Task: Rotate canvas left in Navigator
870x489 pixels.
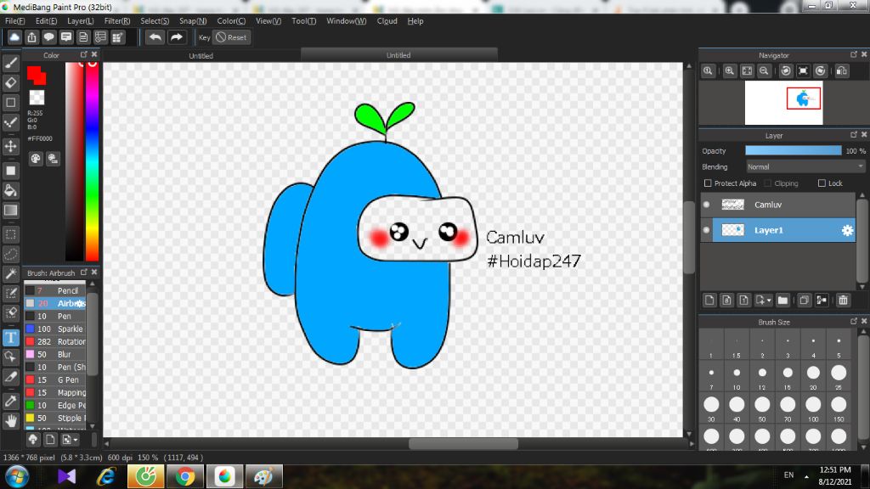Action: click(x=786, y=71)
